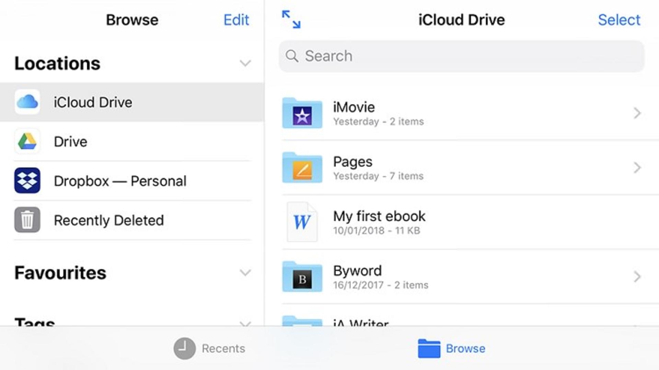Click the Recently Deleted trash icon
The height and width of the screenshot is (370, 659).
[x=27, y=220]
